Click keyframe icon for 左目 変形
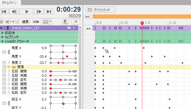This screenshot has width=191, height=109. (4, 80)
